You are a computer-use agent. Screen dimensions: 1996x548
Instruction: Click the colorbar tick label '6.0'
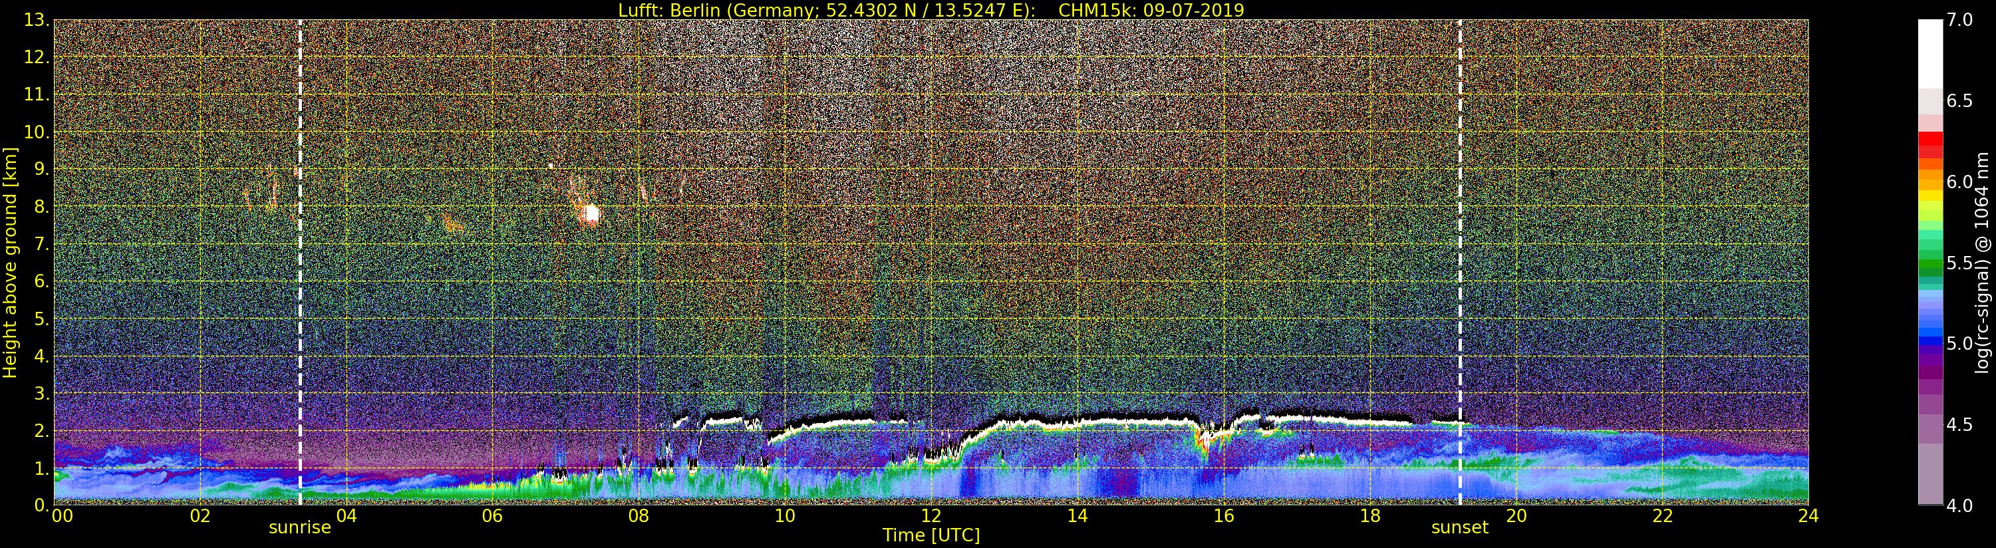1959,182
